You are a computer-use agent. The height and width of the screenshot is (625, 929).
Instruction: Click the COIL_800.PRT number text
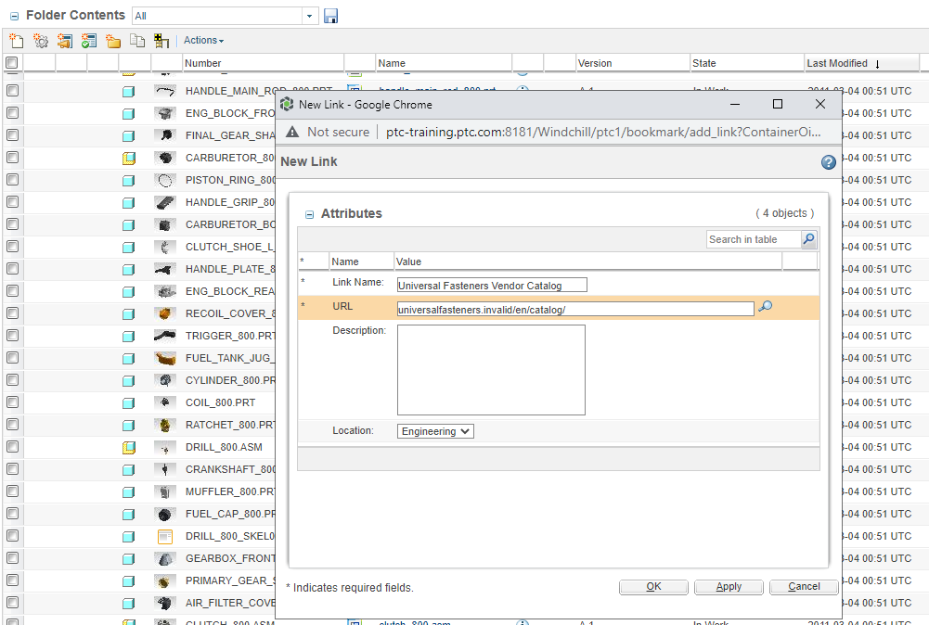pos(220,402)
